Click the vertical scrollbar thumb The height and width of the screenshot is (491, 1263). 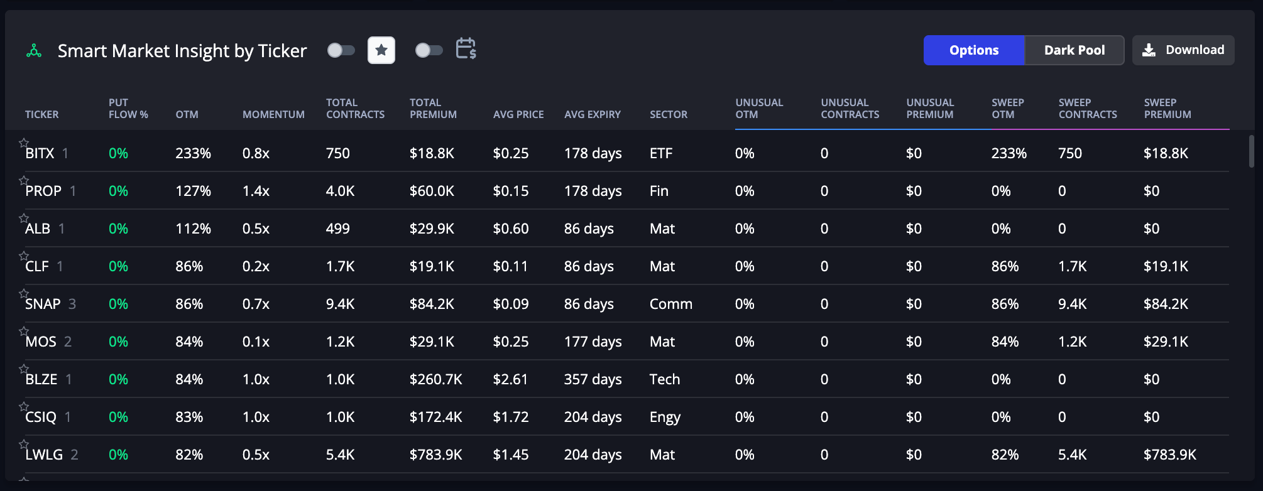click(x=1251, y=151)
